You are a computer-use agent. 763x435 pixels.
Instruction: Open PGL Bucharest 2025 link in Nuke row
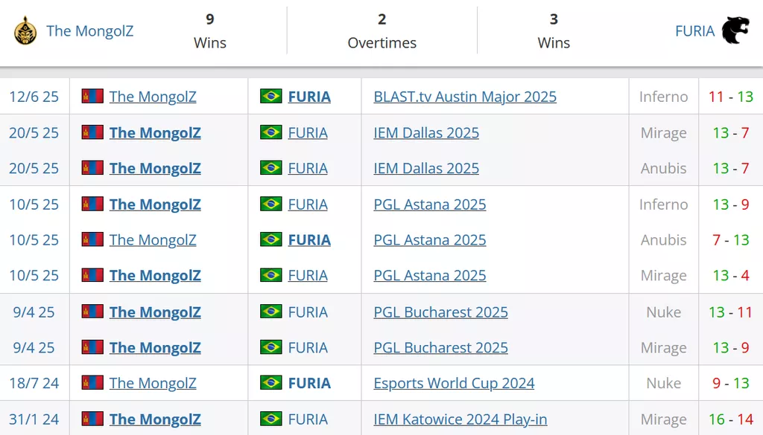pos(441,312)
